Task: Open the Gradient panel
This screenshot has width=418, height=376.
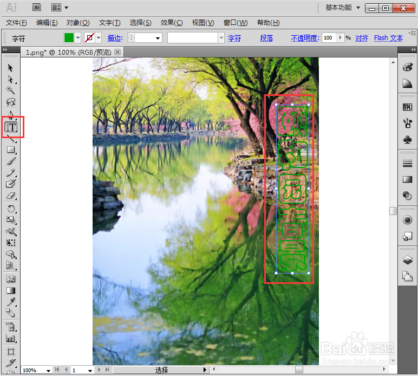Action: 407,179
